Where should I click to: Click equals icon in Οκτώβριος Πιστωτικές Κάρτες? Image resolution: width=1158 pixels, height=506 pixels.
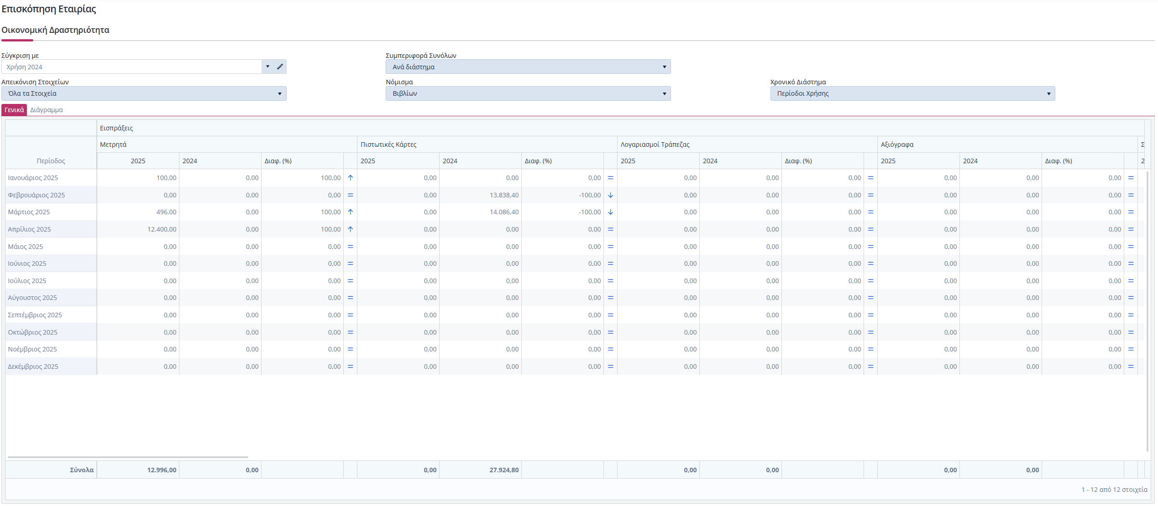coord(610,332)
